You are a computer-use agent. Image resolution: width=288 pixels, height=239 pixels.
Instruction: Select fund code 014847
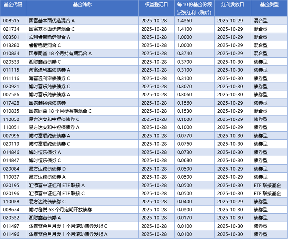pos(11,160)
